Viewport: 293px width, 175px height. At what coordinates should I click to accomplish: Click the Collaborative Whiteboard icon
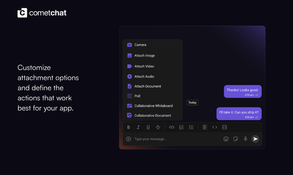[129, 106]
